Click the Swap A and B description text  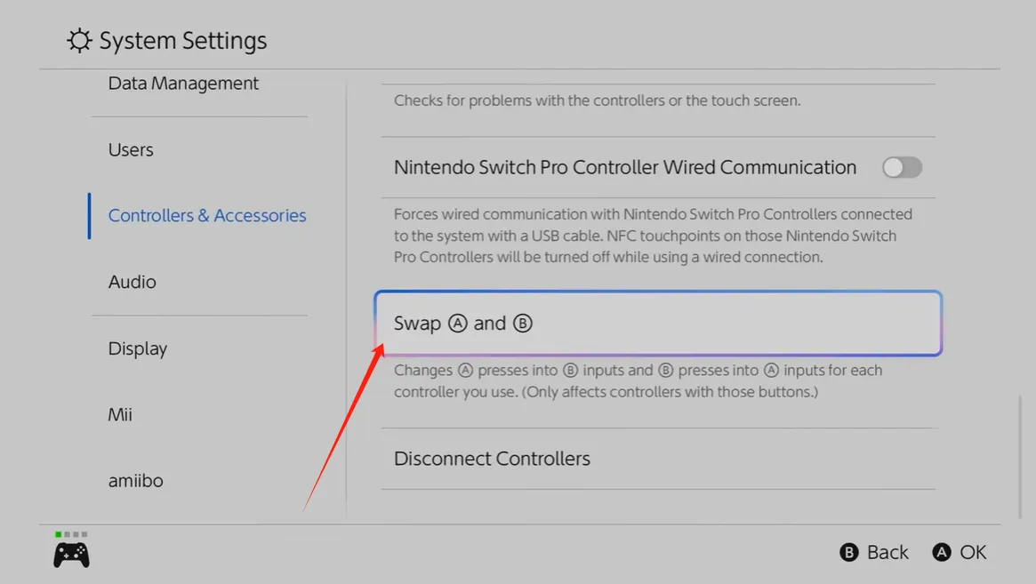(638, 380)
